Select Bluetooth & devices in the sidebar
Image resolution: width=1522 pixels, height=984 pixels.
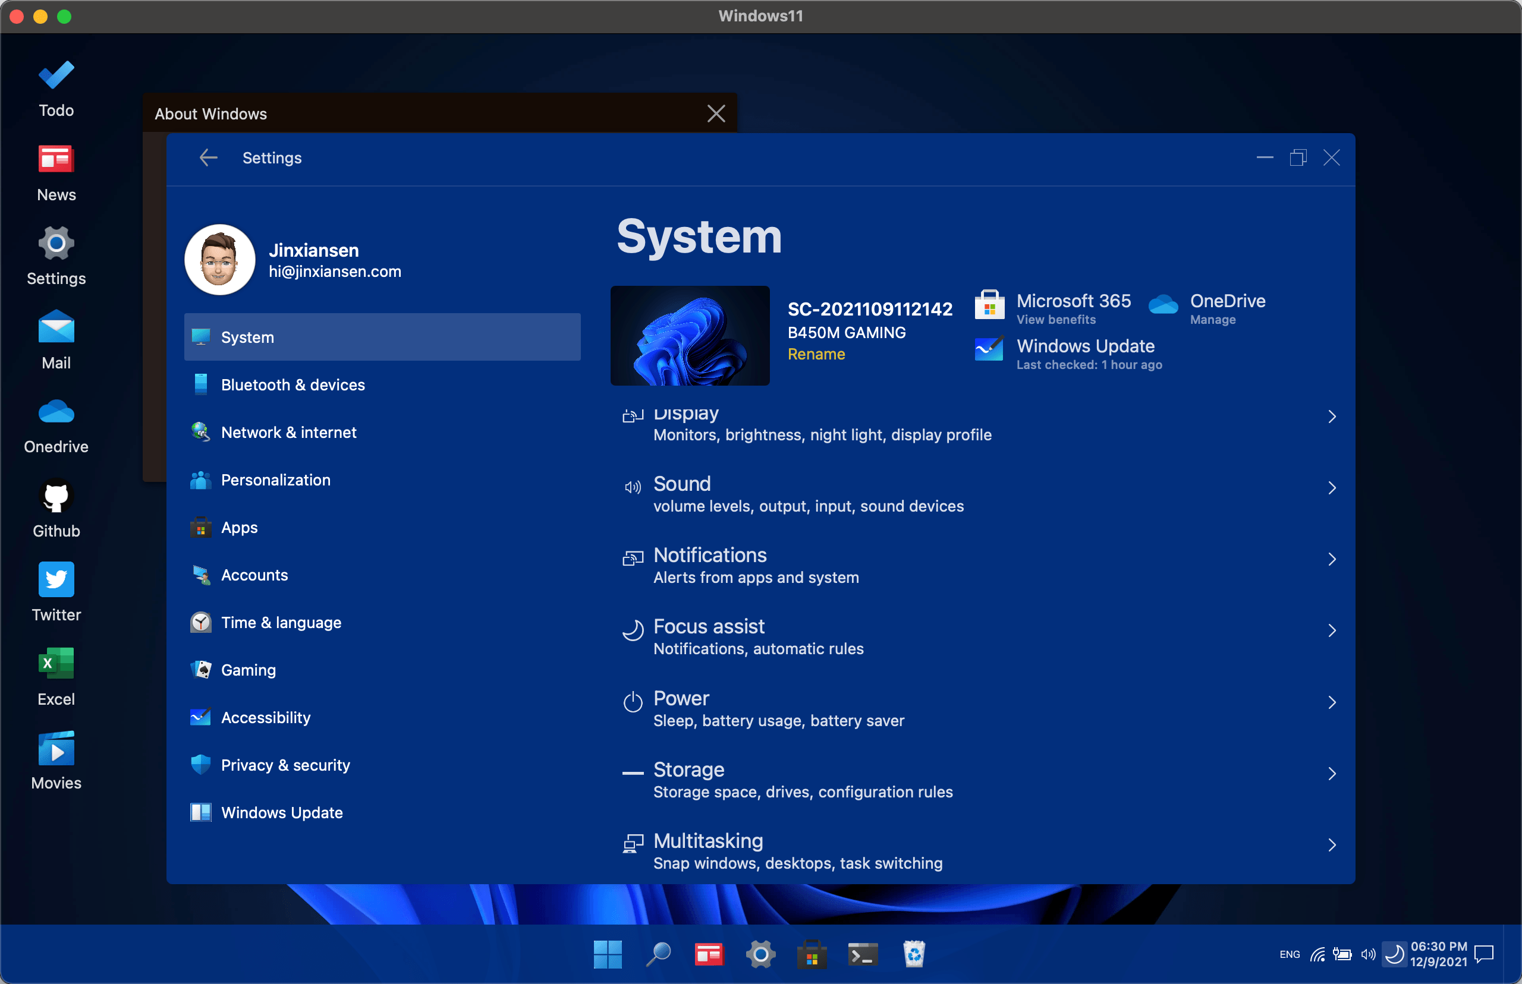[x=293, y=384]
